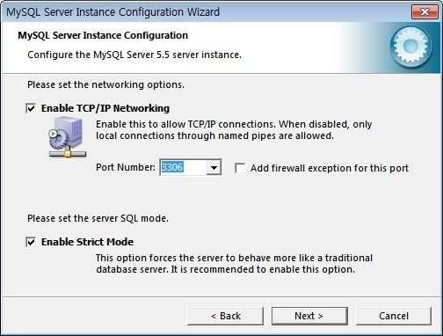Go to the Next wizard step
This screenshot has height=336, width=443.
[x=309, y=316]
